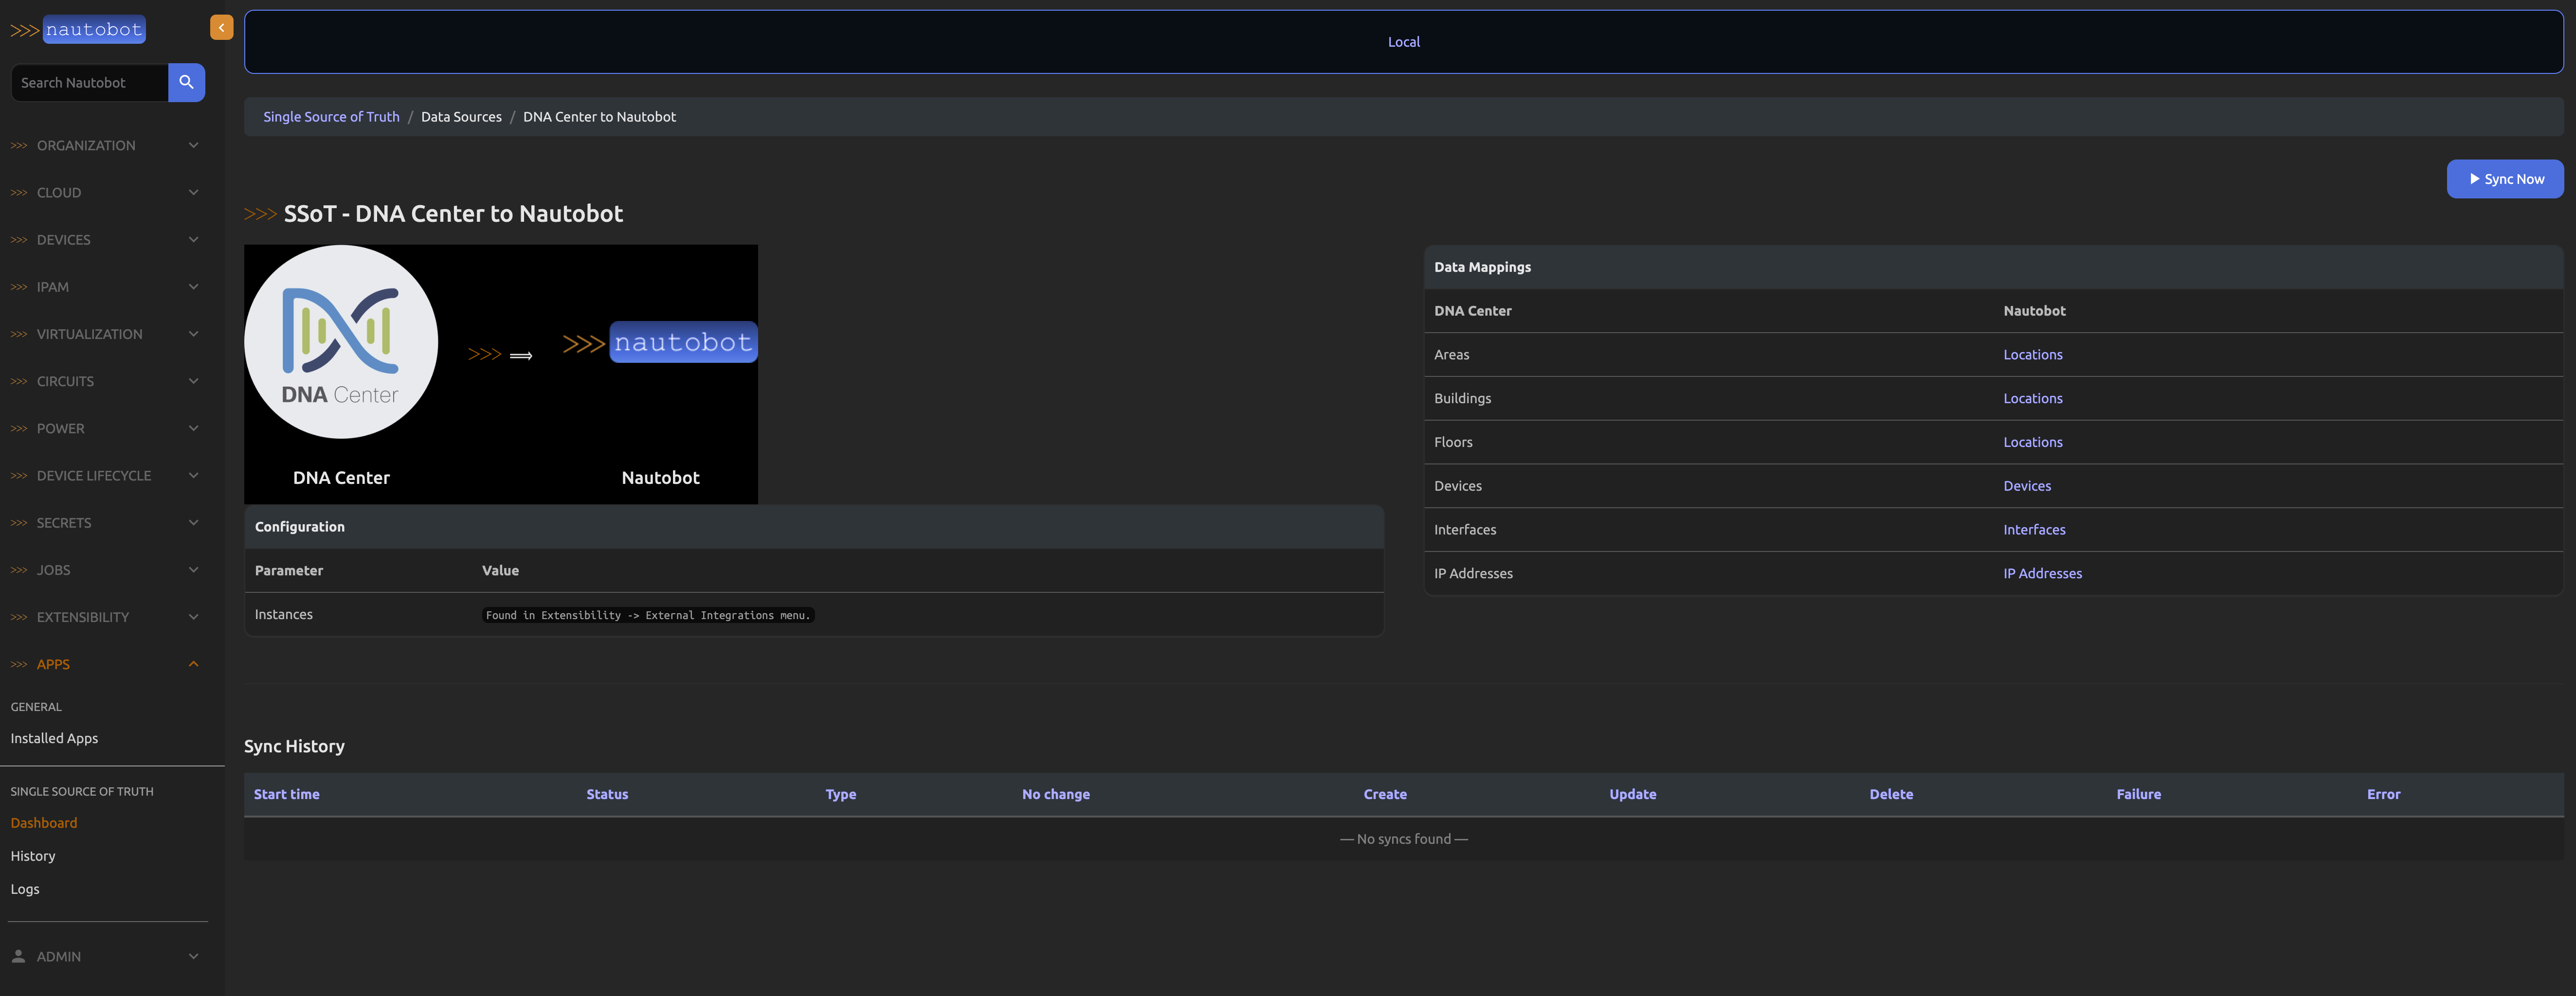
Task: Click Single Source of Truth breadcrumb
Action: coord(331,117)
